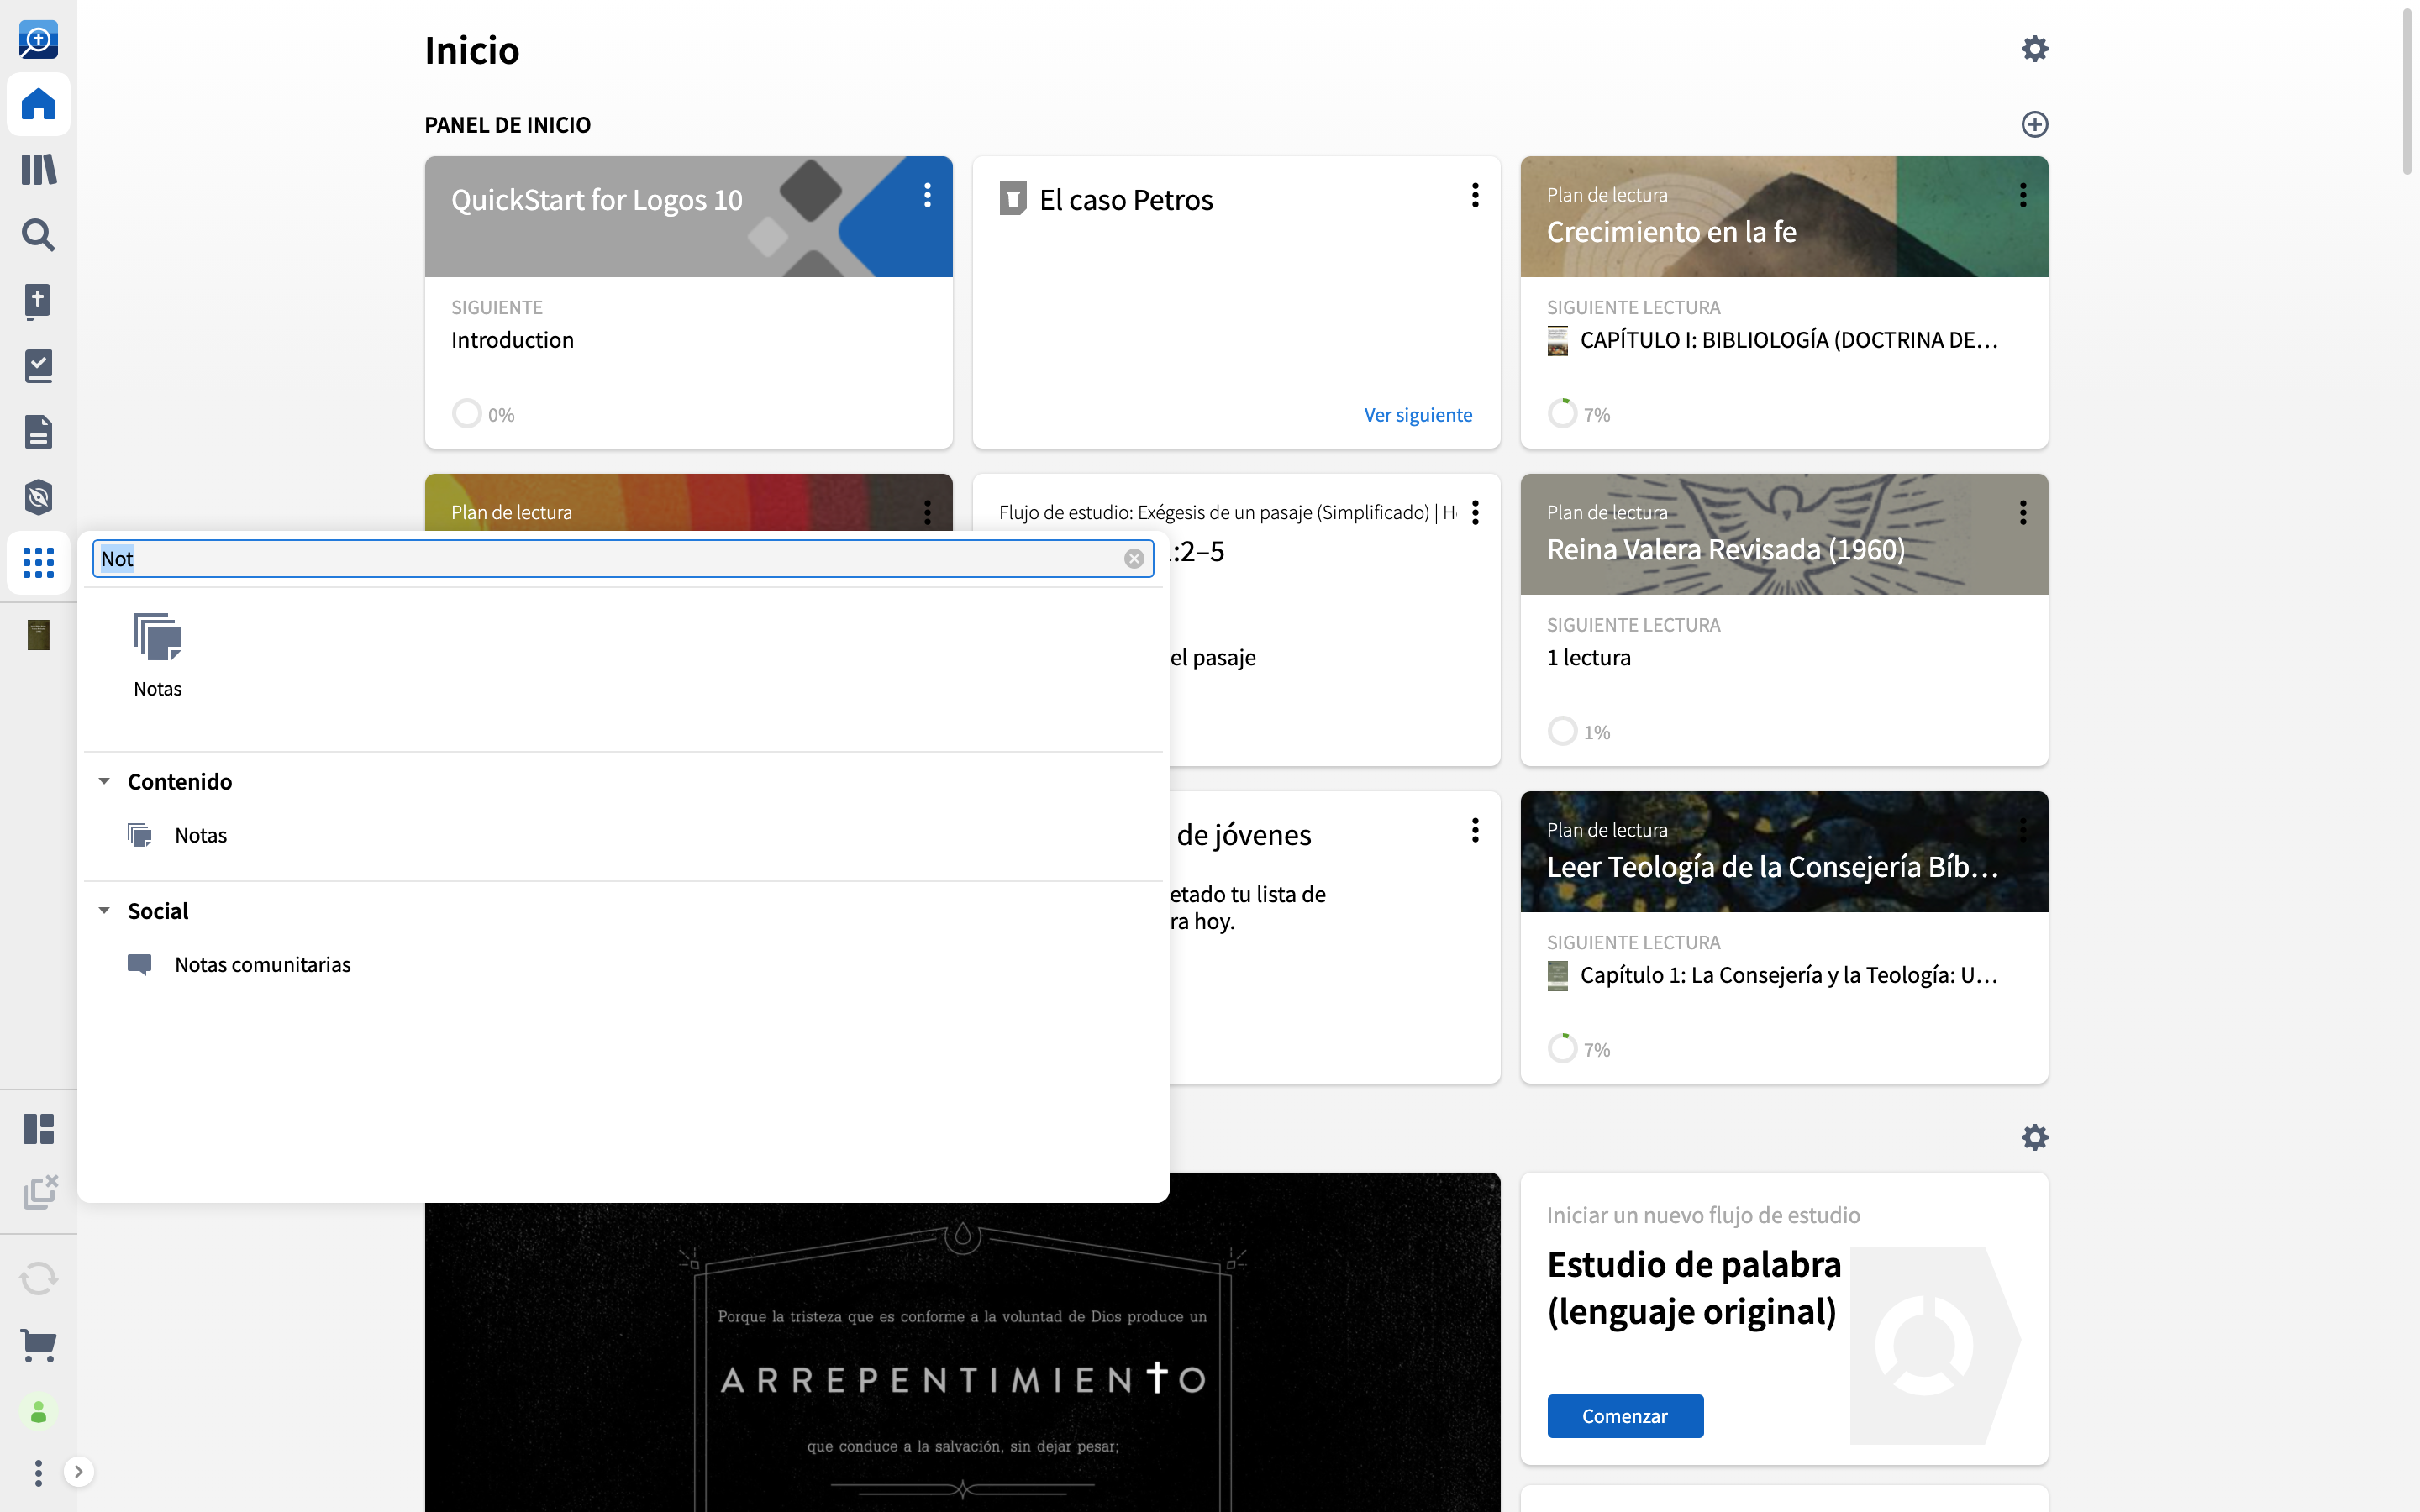Open the Search magnifier in sidebar

click(x=38, y=235)
